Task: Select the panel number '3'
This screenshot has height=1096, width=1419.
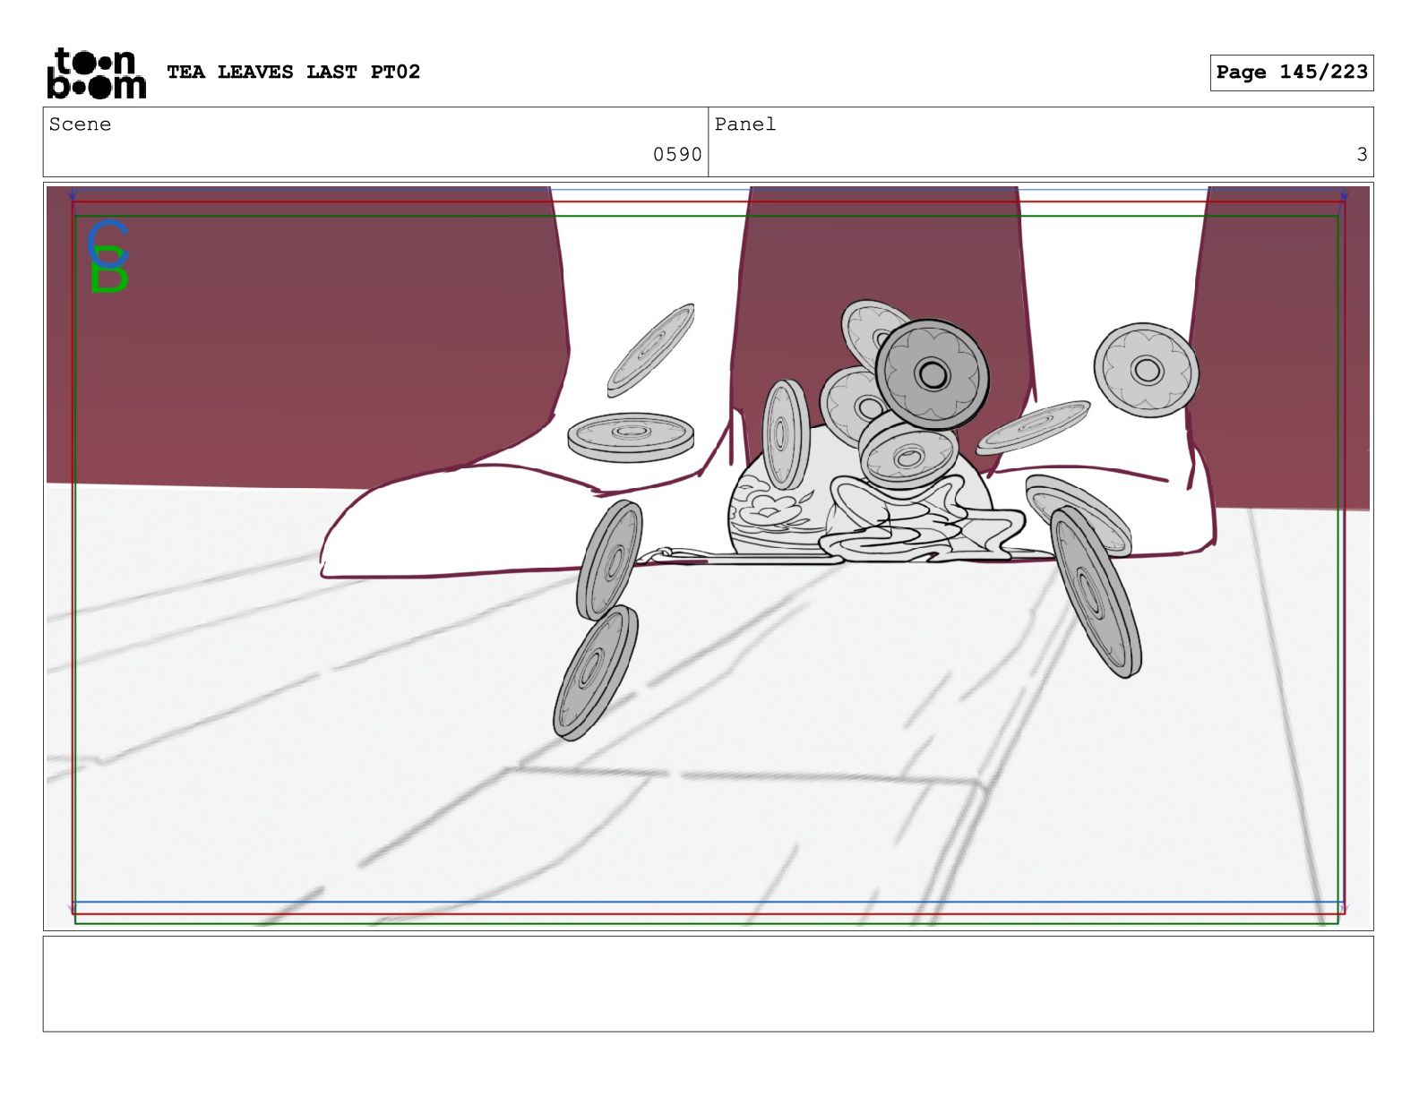Action: [1362, 155]
